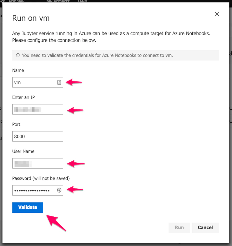Open Help in background menu bar
The height and width of the screenshot is (246, 232).
(x=83, y=1)
